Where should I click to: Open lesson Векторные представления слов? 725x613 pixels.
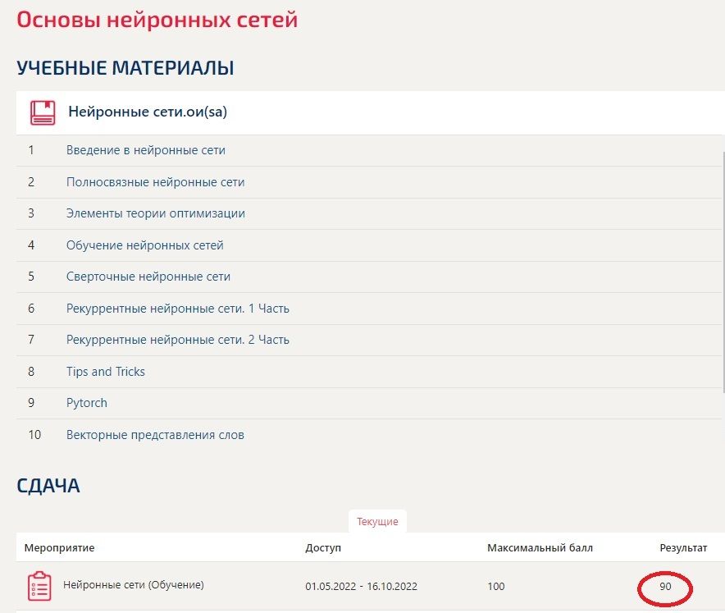(x=155, y=435)
